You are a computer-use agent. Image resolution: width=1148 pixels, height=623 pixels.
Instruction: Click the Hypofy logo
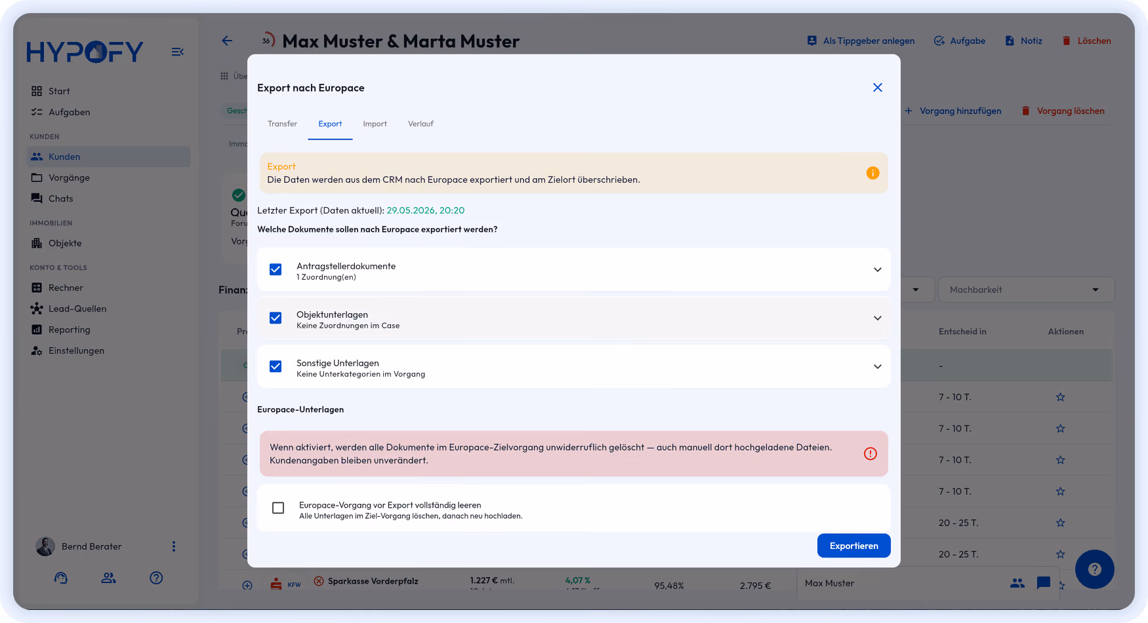point(85,52)
